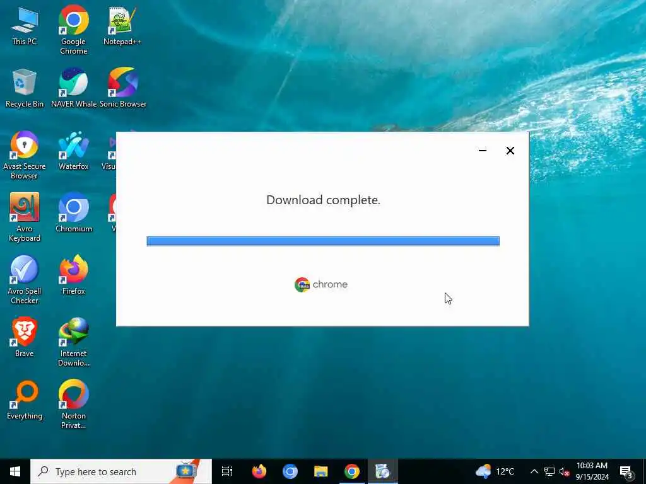Open Chromium from the taskbar
Image resolution: width=646 pixels, height=484 pixels.
(x=290, y=471)
